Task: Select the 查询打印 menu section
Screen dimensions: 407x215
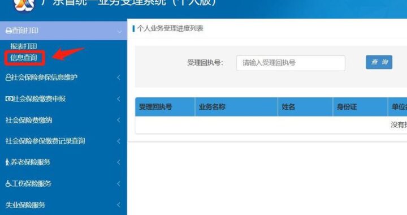Action: pos(63,31)
